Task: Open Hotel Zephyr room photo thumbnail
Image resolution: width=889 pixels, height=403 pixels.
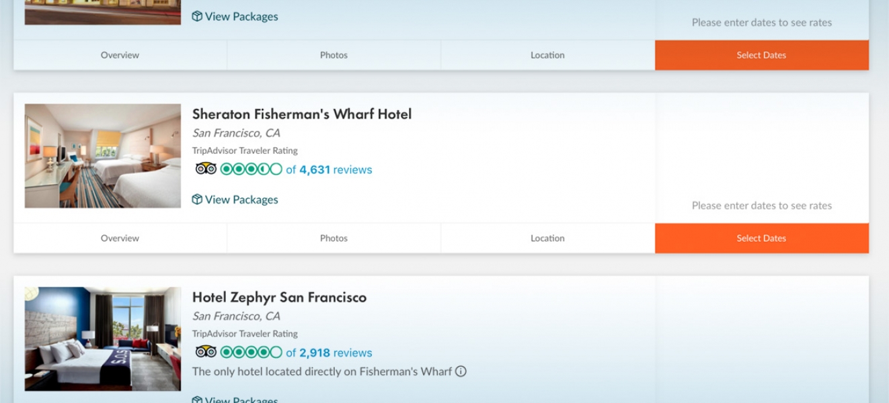Action: [x=103, y=339]
